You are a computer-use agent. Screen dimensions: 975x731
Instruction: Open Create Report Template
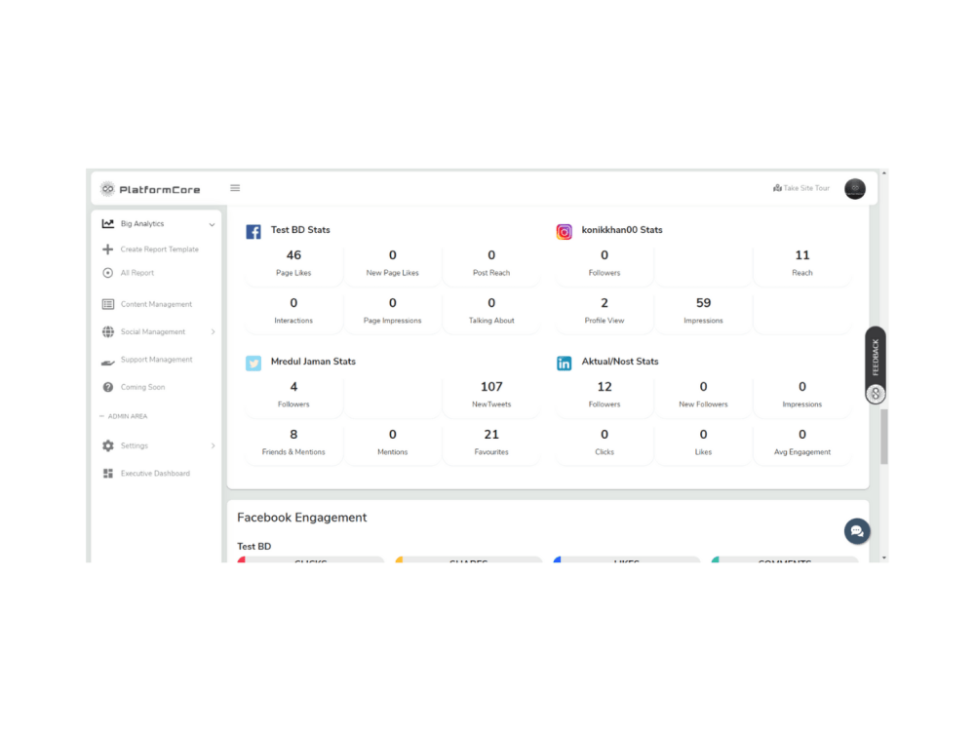point(159,250)
